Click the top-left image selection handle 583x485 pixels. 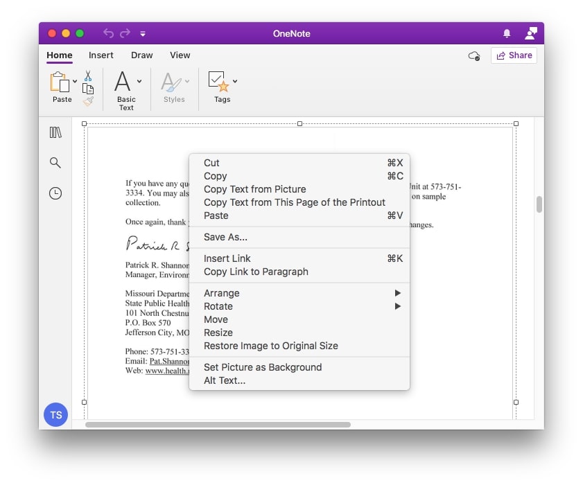point(85,124)
